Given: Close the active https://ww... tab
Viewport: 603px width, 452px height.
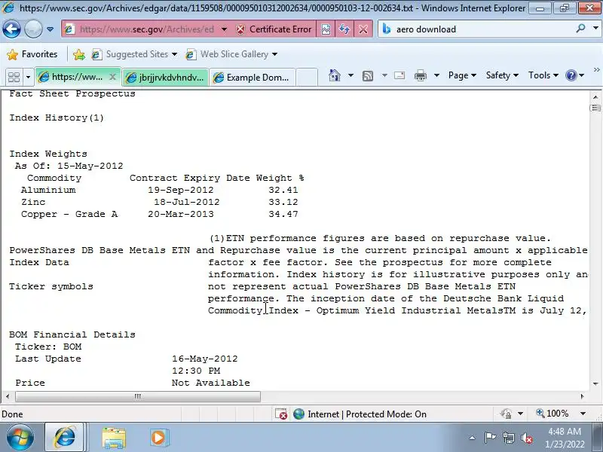Looking at the screenshot, I should tap(112, 77).
